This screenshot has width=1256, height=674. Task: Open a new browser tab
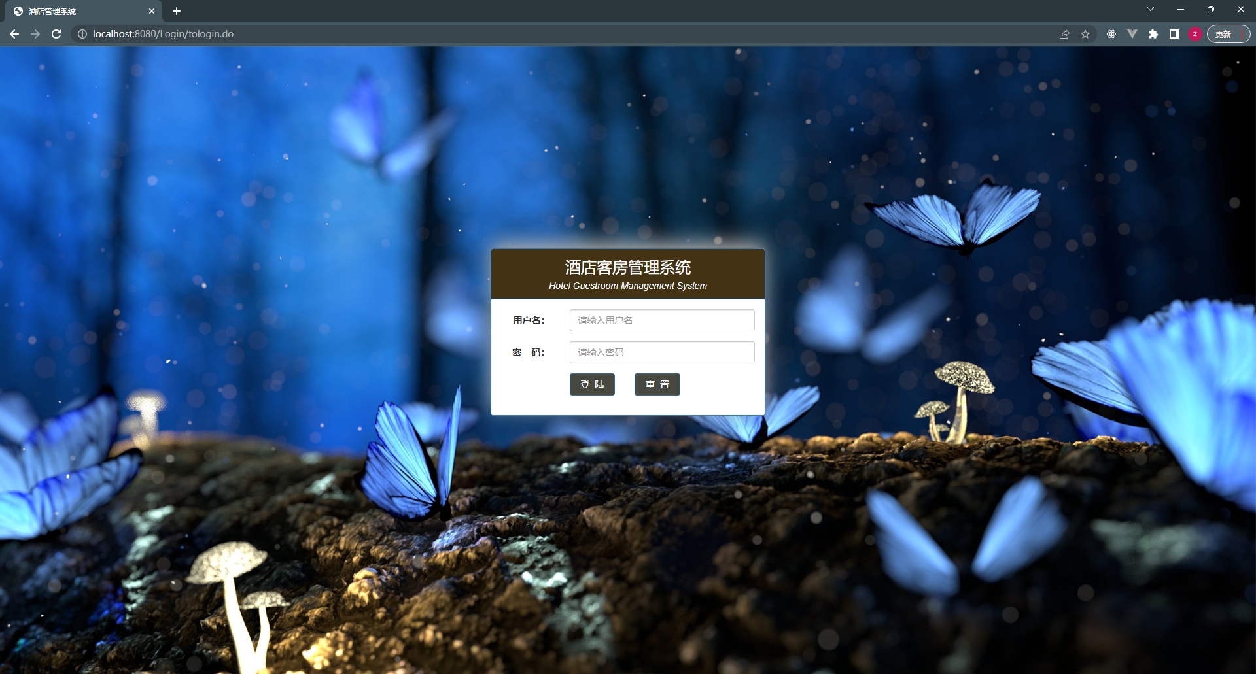[x=177, y=11]
